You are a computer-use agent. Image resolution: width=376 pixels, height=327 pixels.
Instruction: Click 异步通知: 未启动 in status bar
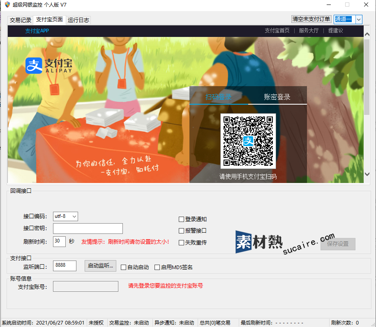point(174,322)
